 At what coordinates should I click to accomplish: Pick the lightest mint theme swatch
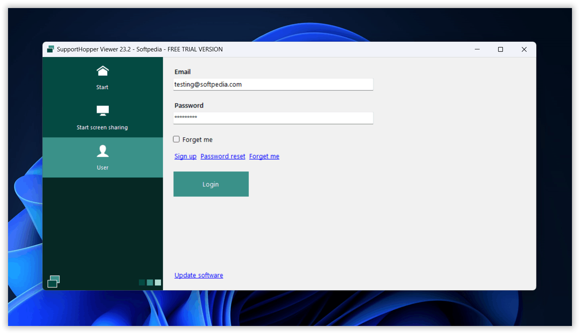click(158, 283)
